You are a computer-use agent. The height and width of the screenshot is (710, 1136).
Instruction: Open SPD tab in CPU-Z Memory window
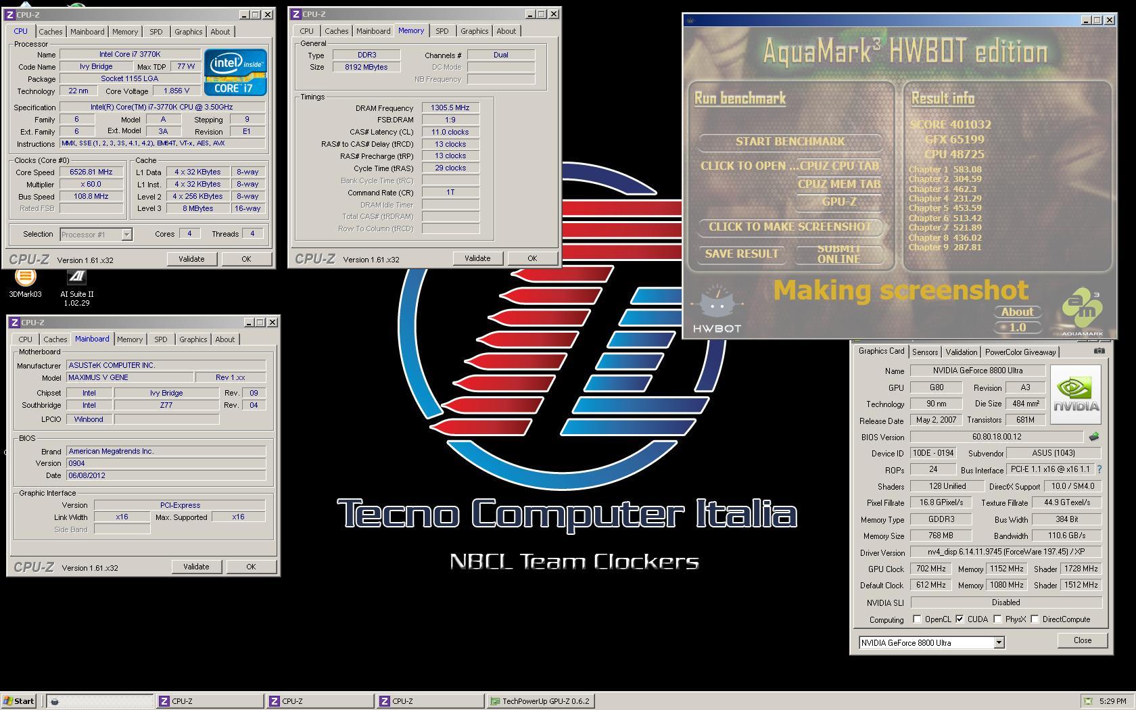[442, 31]
